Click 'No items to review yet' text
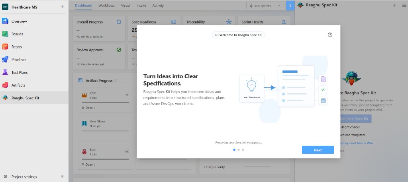 [90, 64]
